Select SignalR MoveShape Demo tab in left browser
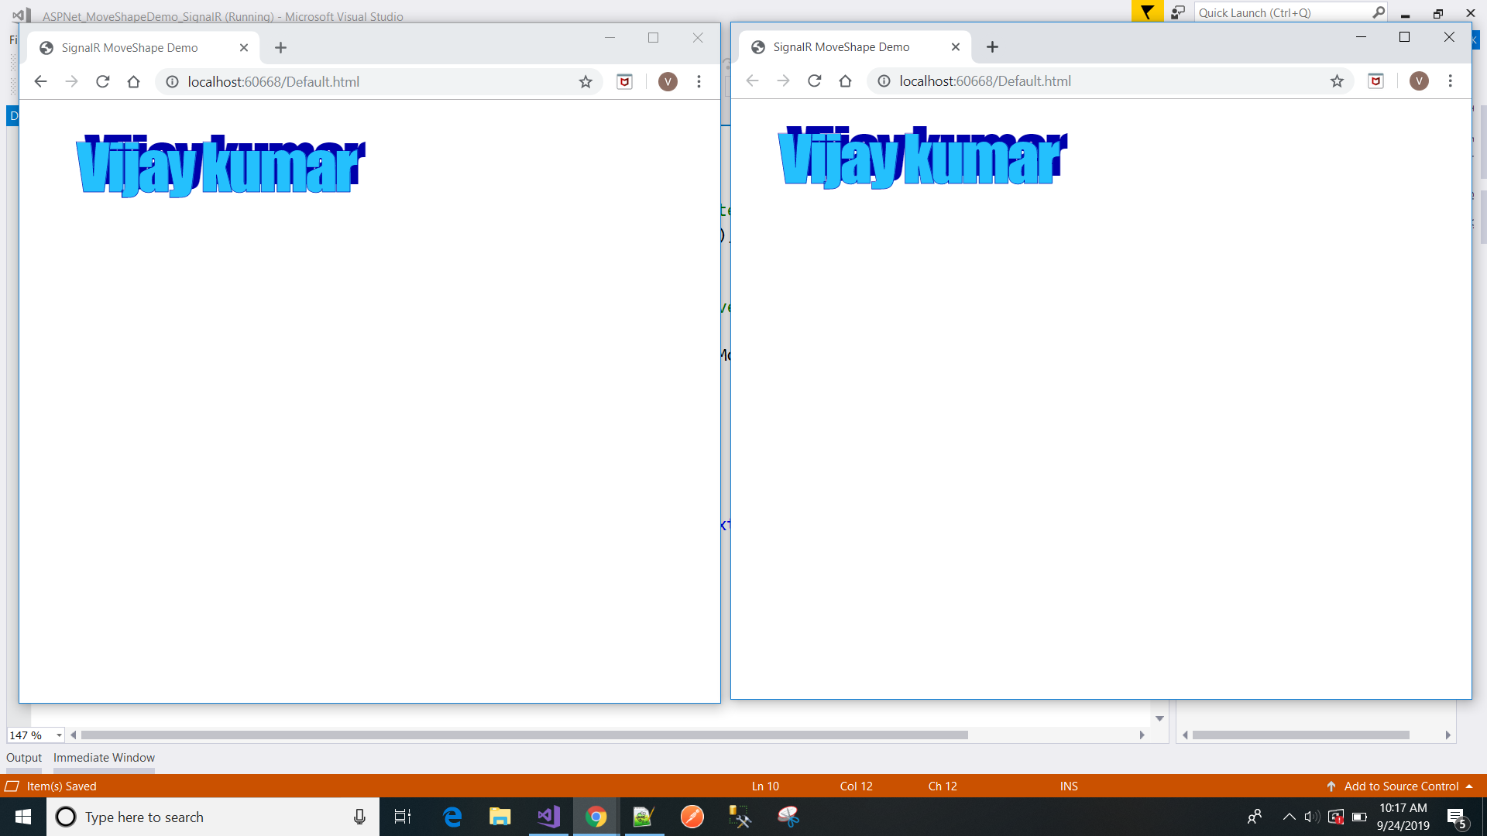This screenshot has height=836, width=1487. point(143,48)
